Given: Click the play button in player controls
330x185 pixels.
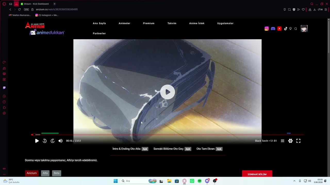Looking at the screenshot, I should coord(37,141).
